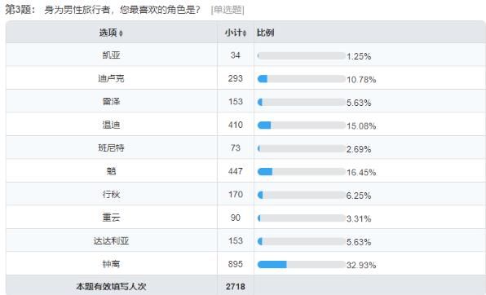Click the 比例 column header
Viewport: 486px width, 295px height.
(265, 33)
